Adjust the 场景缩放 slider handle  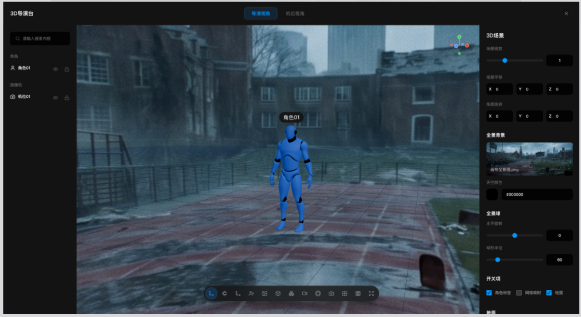(x=505, y=61)
